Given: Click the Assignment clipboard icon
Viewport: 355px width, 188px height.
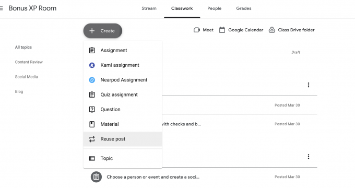Looking at the screenshot, I should pyautogui.click(x=92, y=50).
